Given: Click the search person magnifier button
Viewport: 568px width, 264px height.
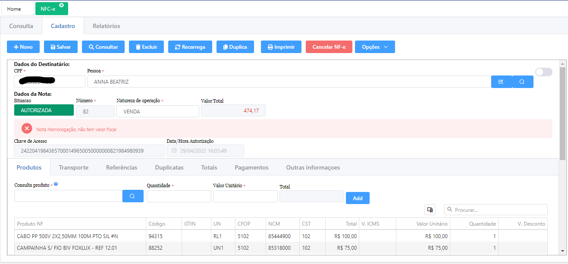Looking at the screenshot, I should coord(522,82).
